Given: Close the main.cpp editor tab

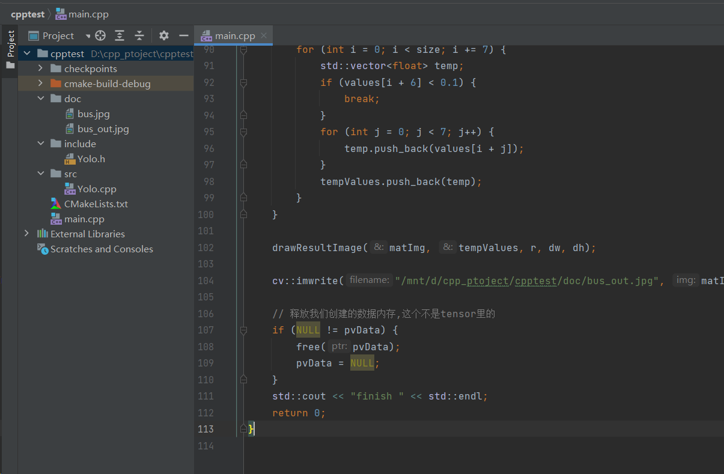Looking at the screenshot, I should tap(264, 36).
